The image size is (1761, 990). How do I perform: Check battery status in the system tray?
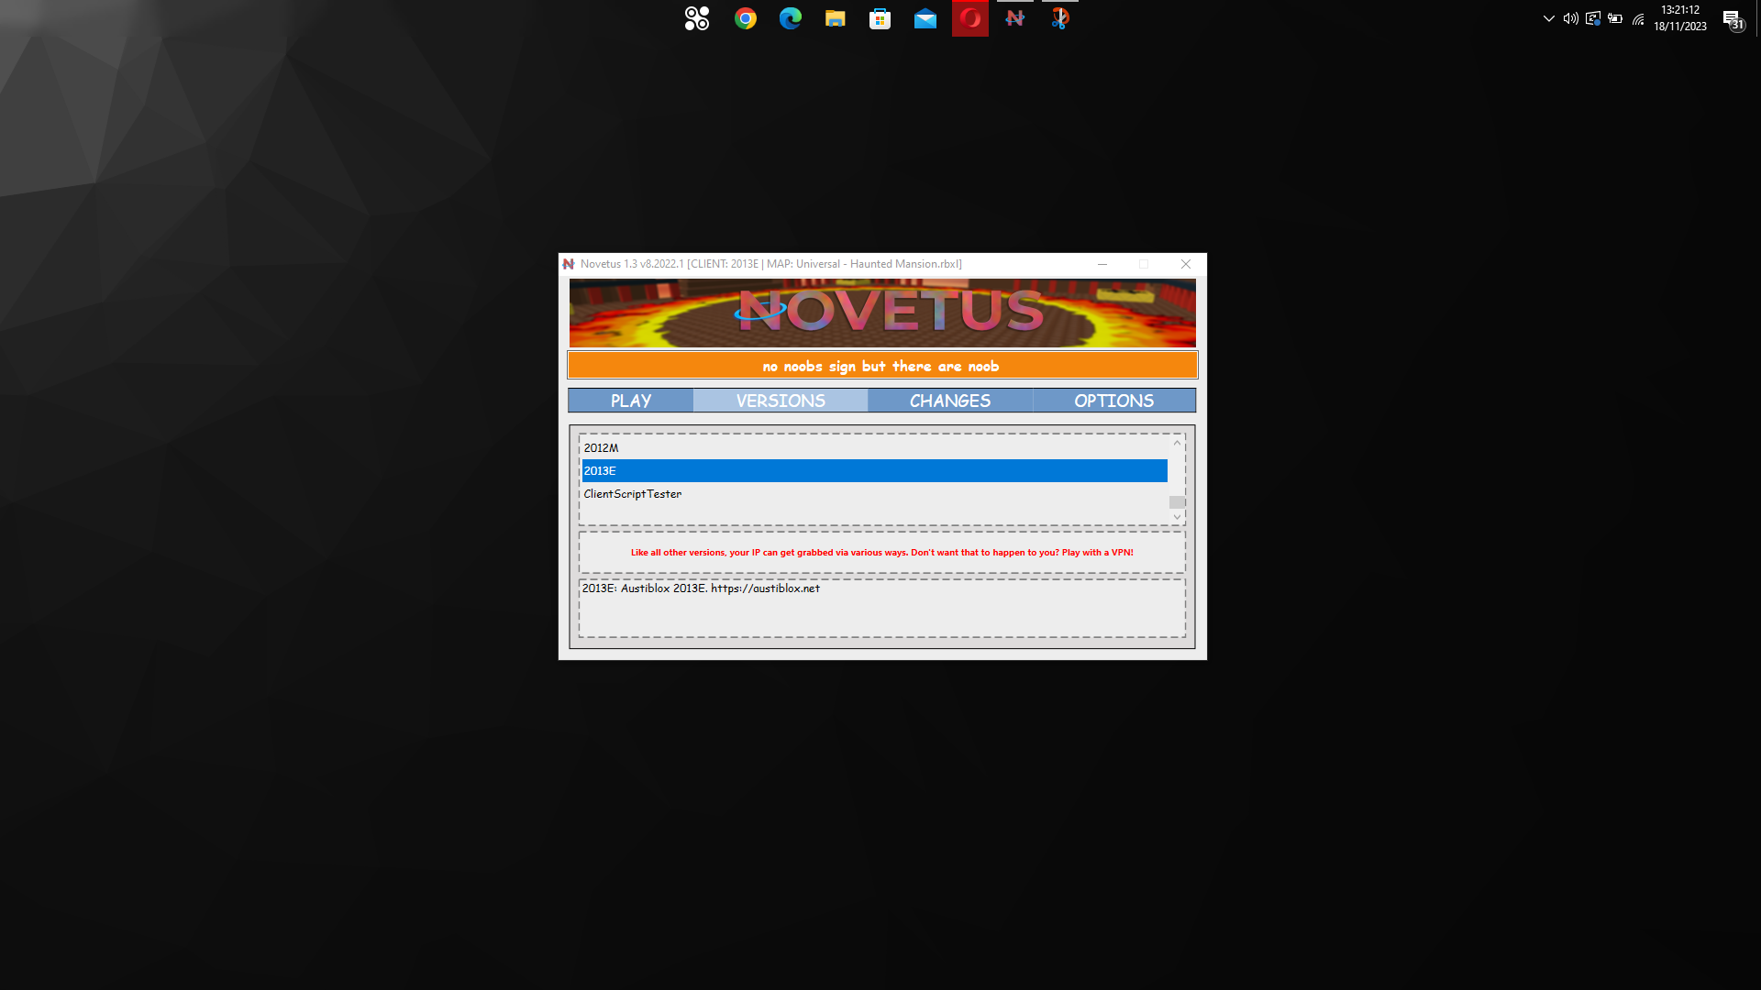pos(1614,18)
